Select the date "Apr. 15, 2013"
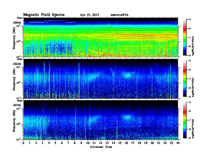The image size is (212, 164). pos(89,15)
